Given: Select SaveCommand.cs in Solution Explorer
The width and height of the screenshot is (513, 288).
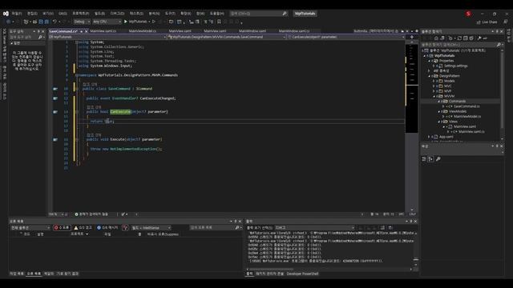Looking at the screenshot, I should pyautogui.click(x=467, y=106).
